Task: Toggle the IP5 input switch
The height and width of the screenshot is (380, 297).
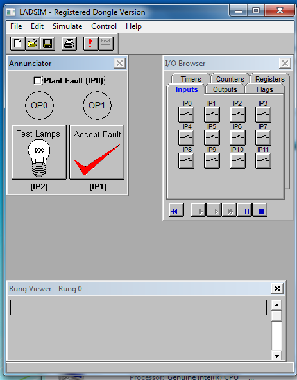Action: [212, 137]
